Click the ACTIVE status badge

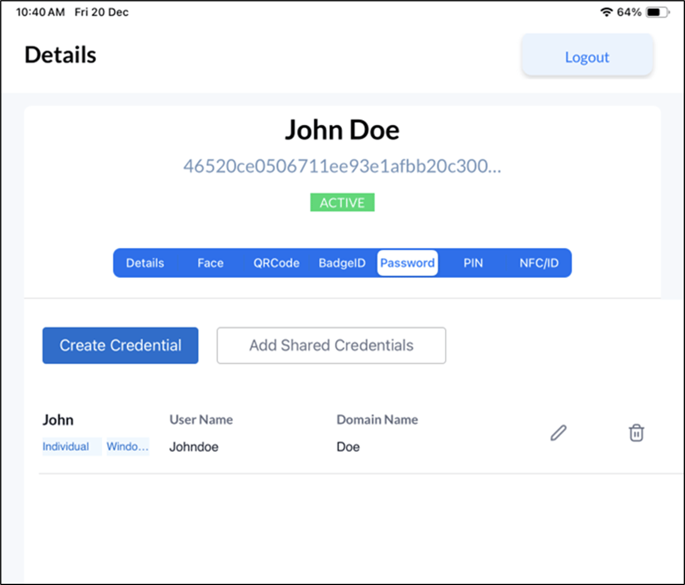click(342, 202)
